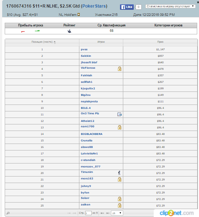199x217 pixels.
Task: Open the player statistics dropdown
Action: coord(170,6)
